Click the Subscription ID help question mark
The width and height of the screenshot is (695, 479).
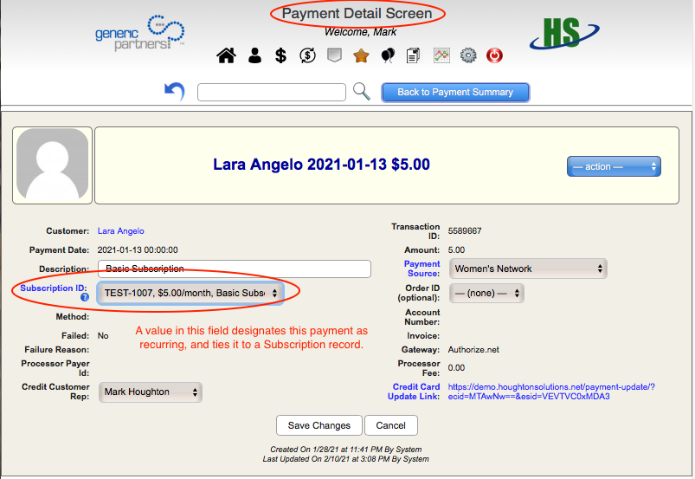pyautogui.click(x=85, y=298)
